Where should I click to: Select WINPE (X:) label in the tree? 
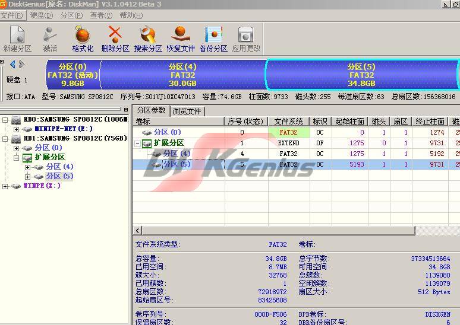[42, 186]
